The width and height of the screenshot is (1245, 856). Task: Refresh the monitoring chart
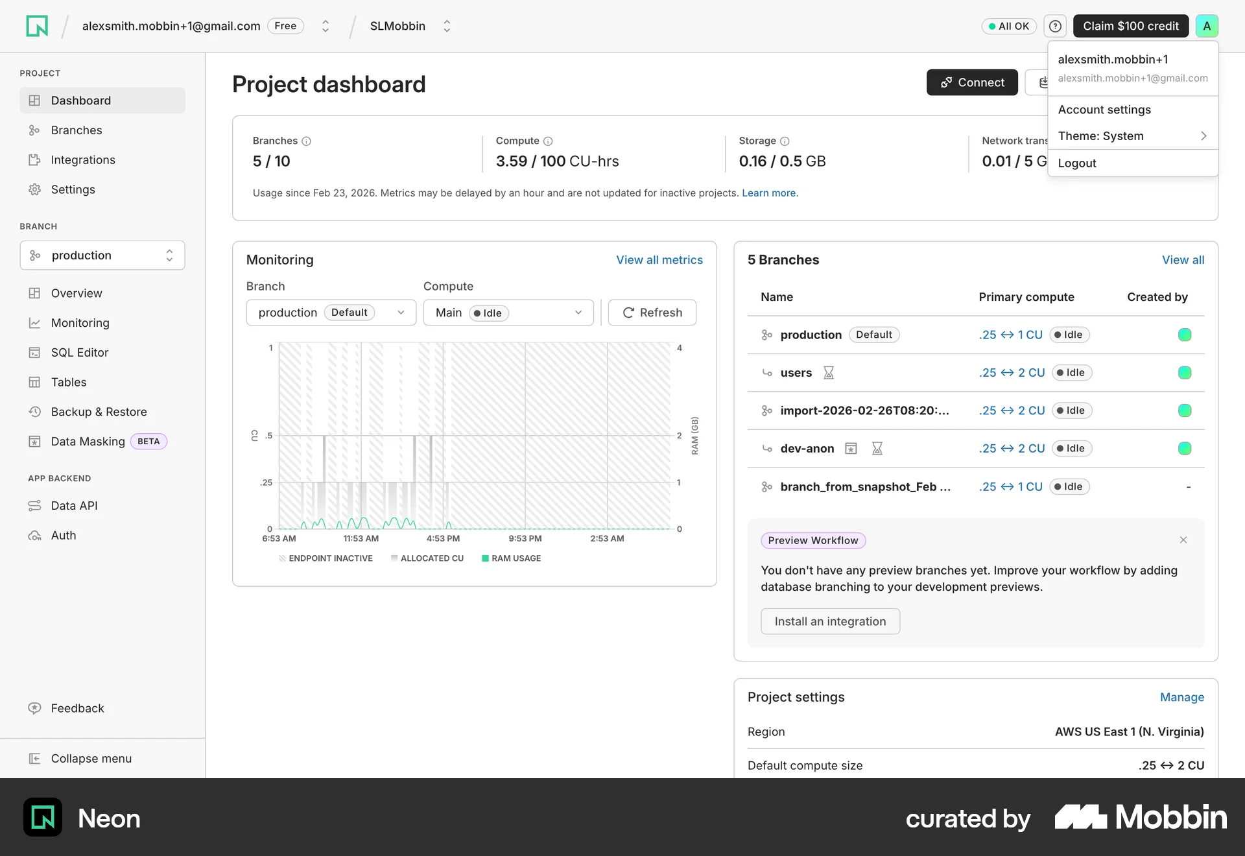pos(652,313)
